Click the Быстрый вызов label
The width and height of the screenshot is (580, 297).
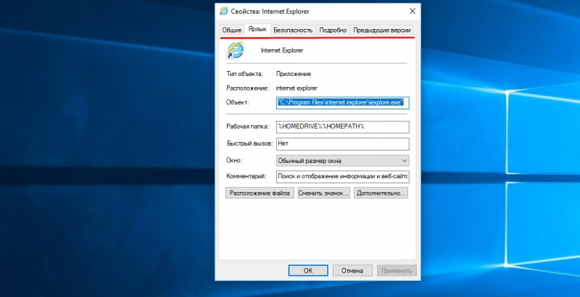(249, 143)
